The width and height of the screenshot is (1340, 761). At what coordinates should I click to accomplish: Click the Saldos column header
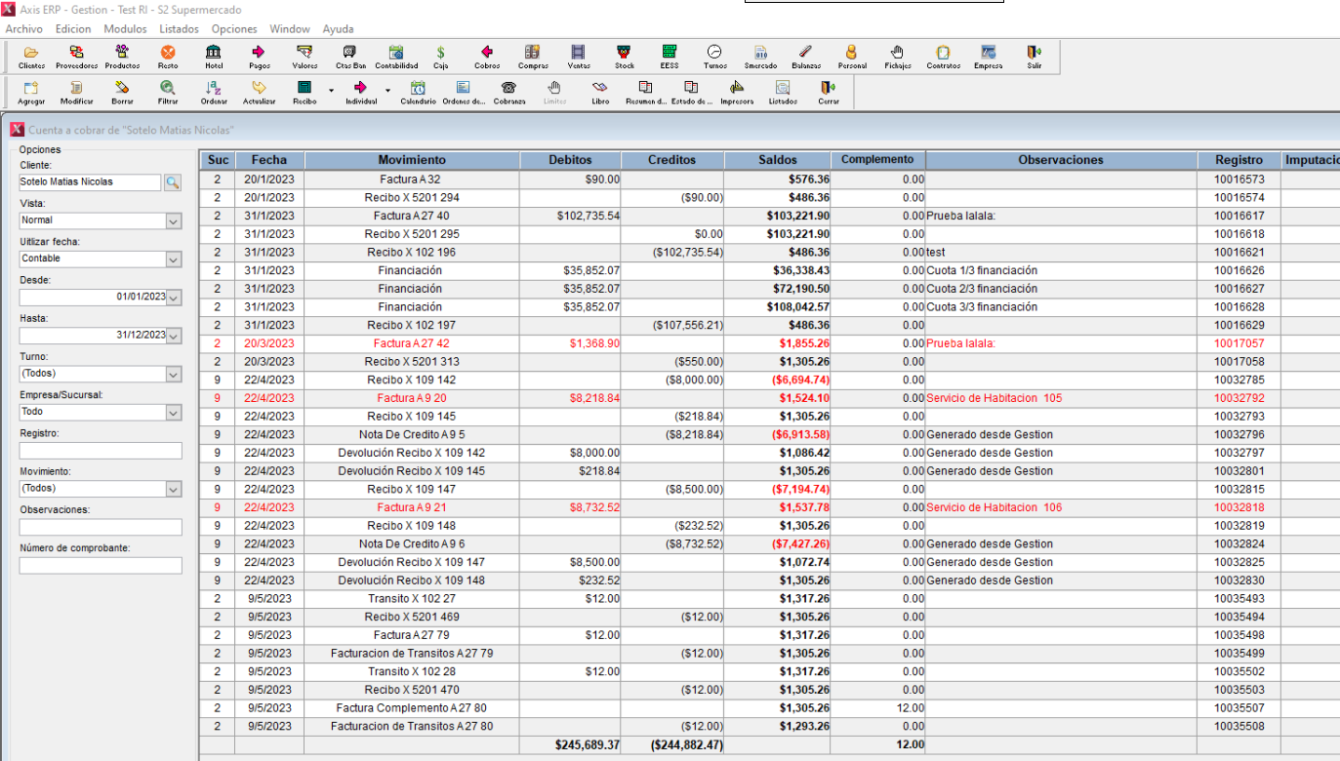click(x=777, y=160)
